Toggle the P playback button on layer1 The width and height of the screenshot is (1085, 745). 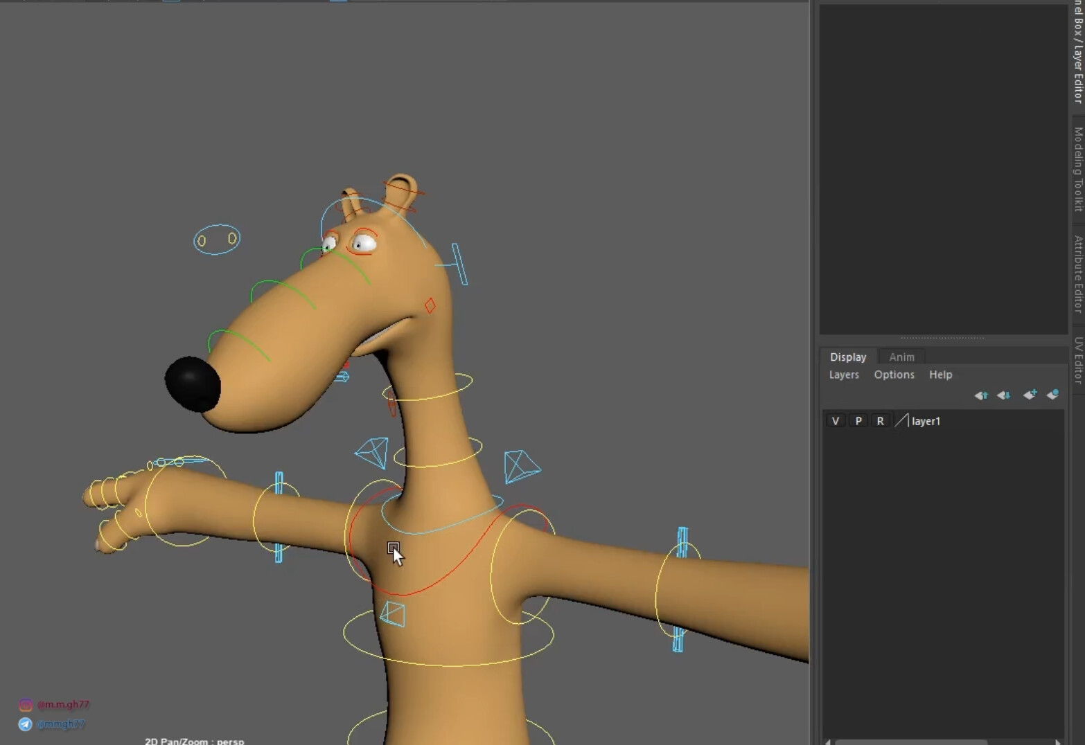[858, 420]
